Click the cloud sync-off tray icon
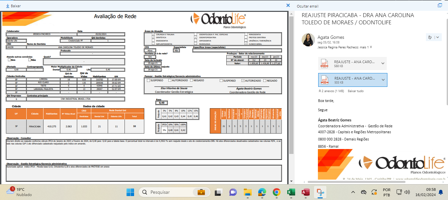Viewport: 448px width, 200px height. tap(364, 192)
